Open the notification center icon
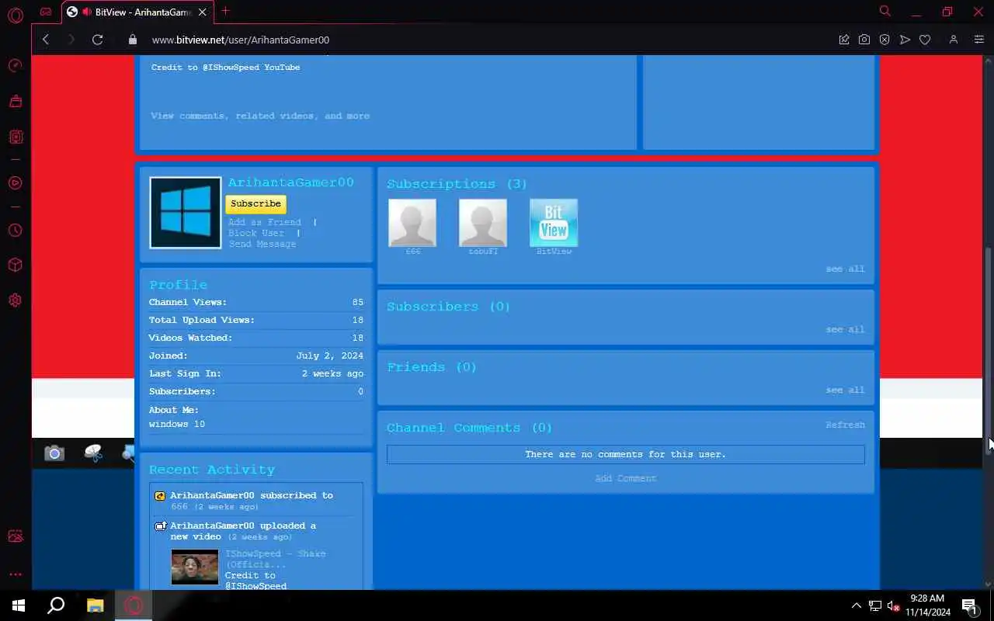This screenshot has height=621, width=994. pyautogui.click(x=969, y=605)
